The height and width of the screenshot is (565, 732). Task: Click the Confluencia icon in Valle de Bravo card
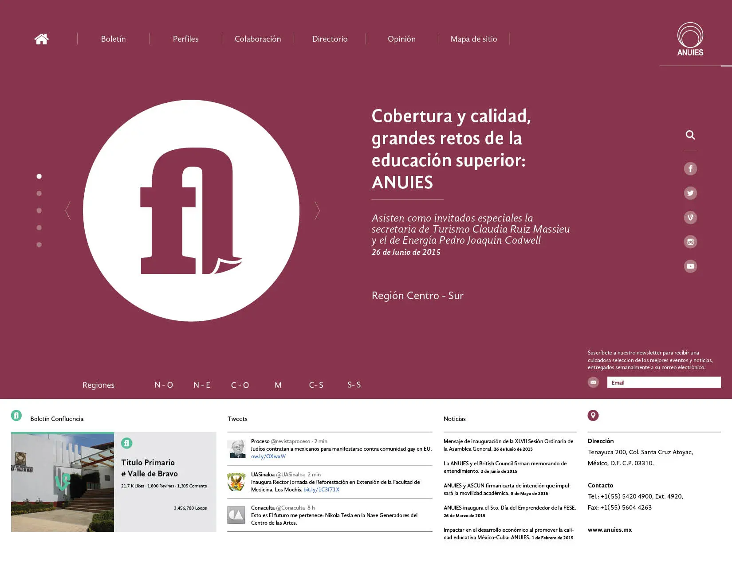pyautogui.click(x=126, y=443)
